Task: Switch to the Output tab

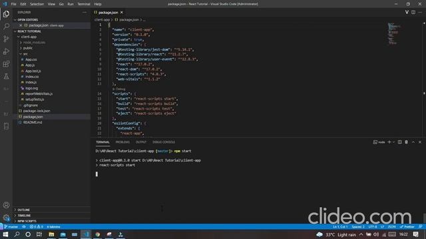Action: [141, 142]
